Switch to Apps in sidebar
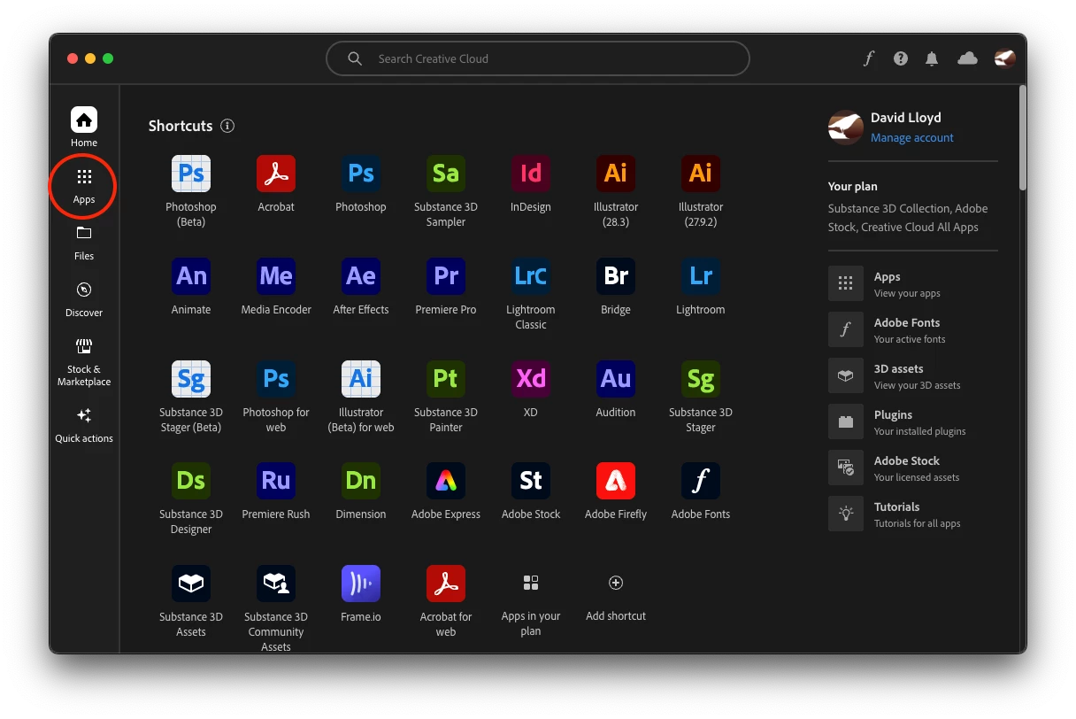The width and height of the screenshot is (1076, 719). coord(84,185)
